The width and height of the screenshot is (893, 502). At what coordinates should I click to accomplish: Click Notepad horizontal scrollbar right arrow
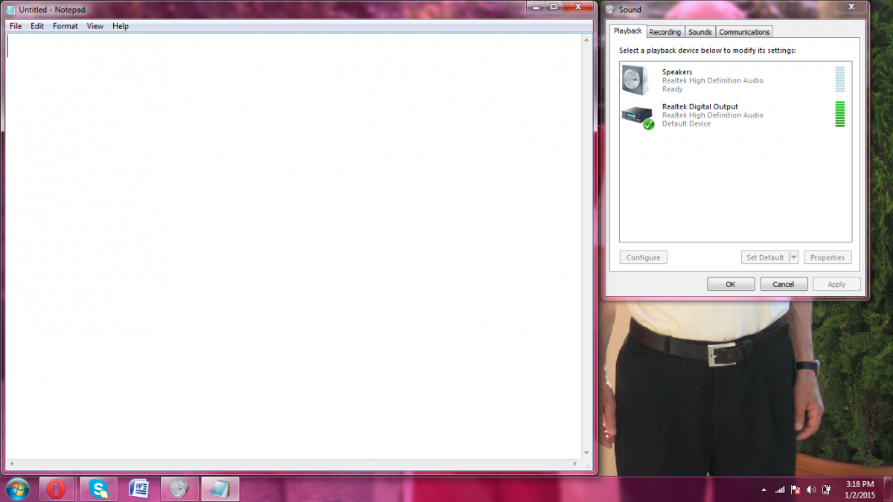click(577, 463)
